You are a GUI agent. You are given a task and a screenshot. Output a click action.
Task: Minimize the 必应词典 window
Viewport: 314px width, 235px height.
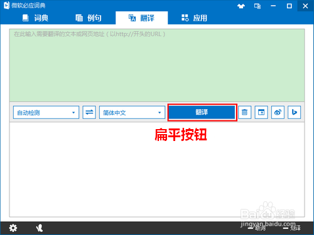pos(273,6)
